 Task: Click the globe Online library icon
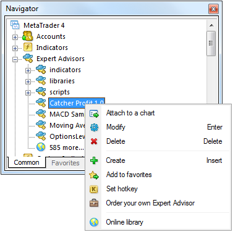click(x=94, y=222)
